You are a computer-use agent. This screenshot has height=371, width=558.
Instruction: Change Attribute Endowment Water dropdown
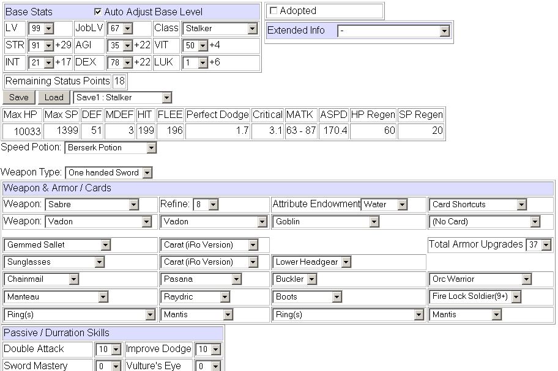tap(384, 204)
